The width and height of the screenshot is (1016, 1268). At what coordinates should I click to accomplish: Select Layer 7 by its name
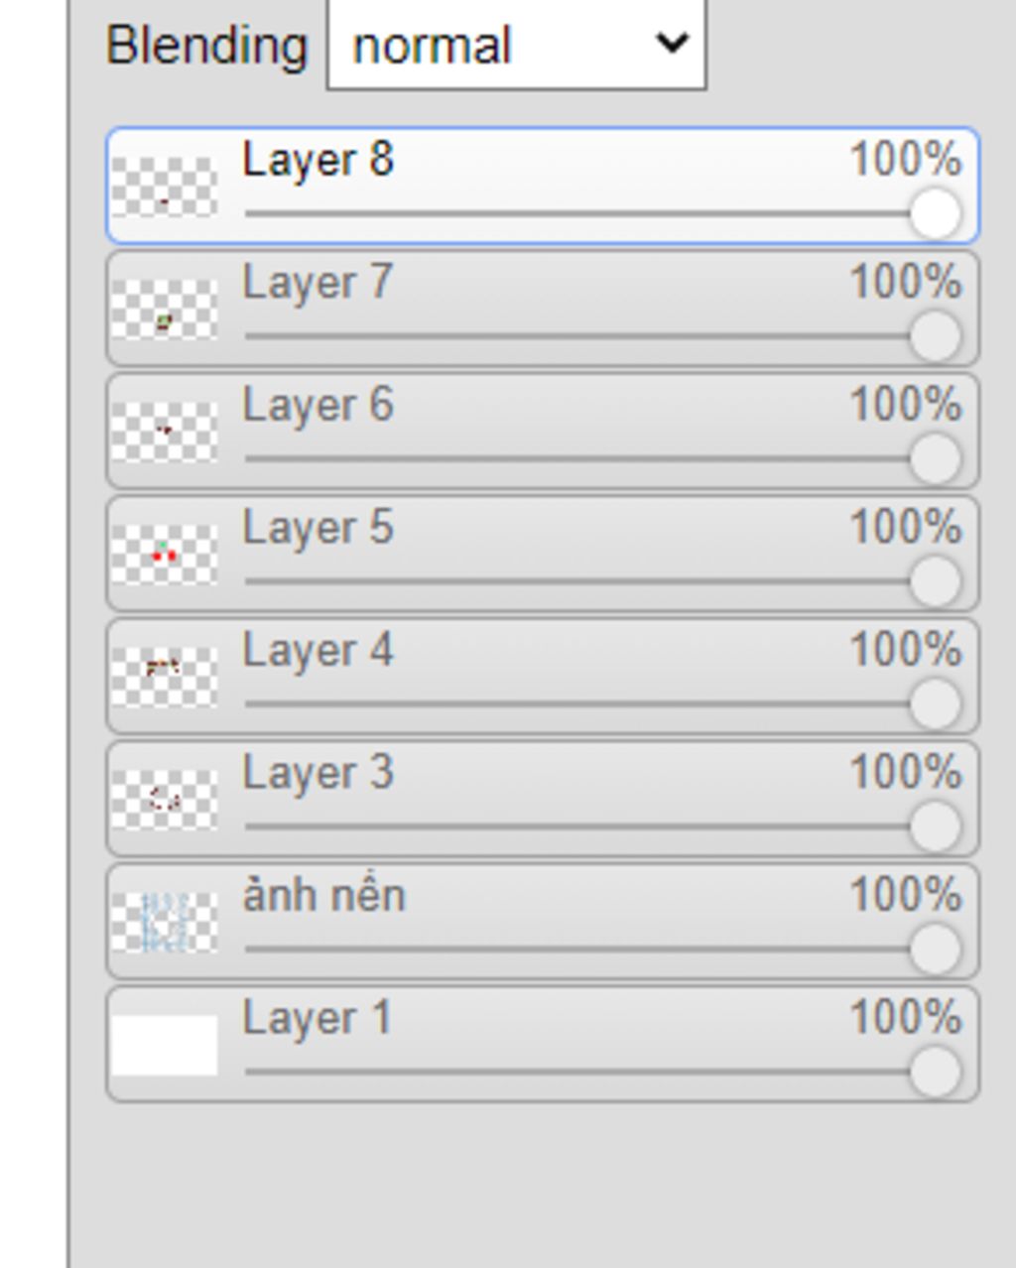click(x=317, y=283)
